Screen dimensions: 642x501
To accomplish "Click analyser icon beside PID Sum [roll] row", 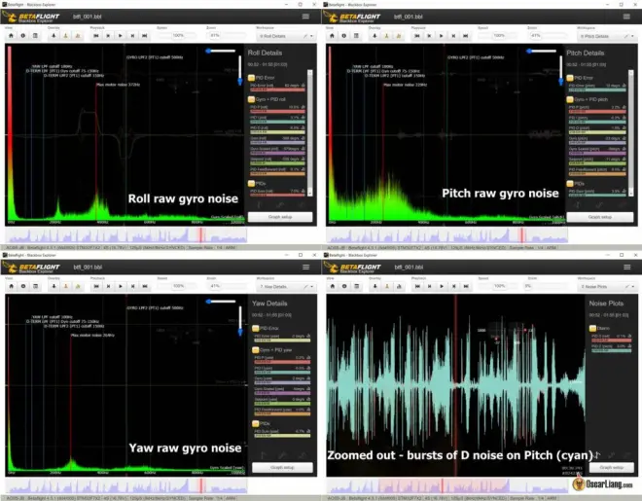I will point(303,191).
